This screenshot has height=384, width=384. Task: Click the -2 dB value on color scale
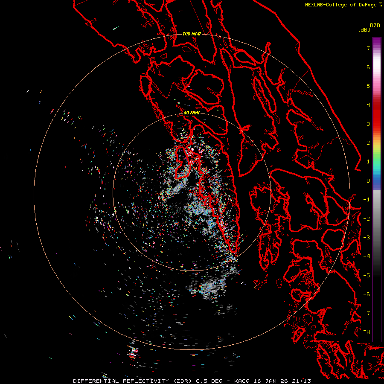tap(367, 219)
